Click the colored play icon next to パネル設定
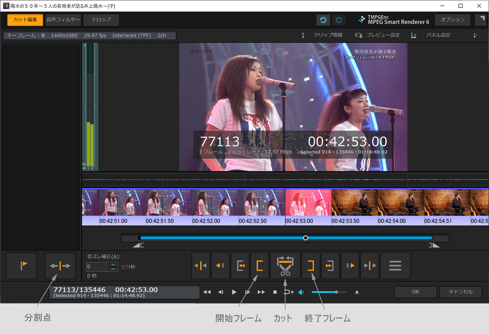 [475, 35]
